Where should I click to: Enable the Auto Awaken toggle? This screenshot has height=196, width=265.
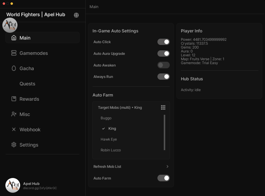point(163,65)
